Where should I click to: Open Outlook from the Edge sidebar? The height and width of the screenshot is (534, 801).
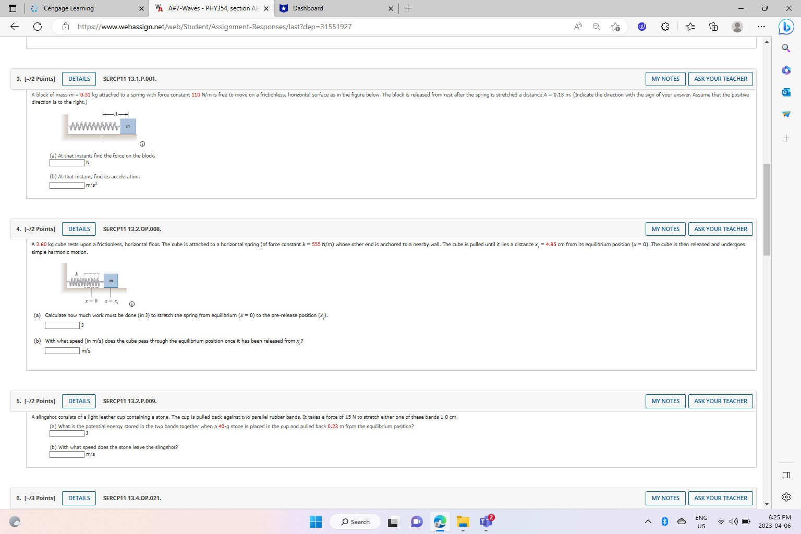point(786,92)
